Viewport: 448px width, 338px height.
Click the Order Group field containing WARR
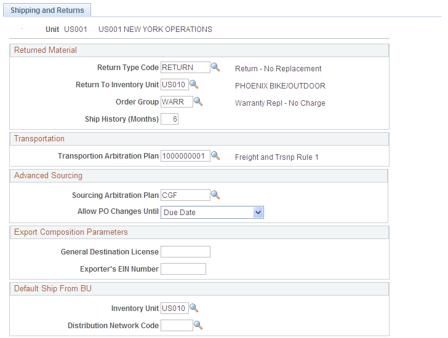177,101
